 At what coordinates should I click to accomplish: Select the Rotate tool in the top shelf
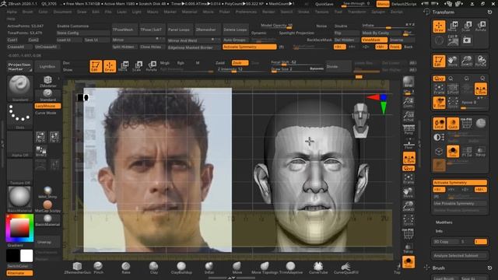click(151, 66)
